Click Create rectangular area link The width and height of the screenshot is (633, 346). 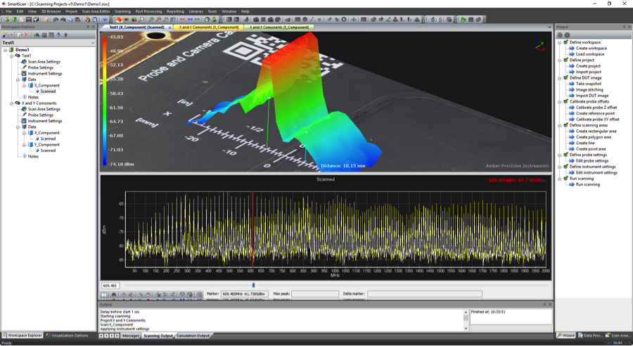[x=596, y=132]
